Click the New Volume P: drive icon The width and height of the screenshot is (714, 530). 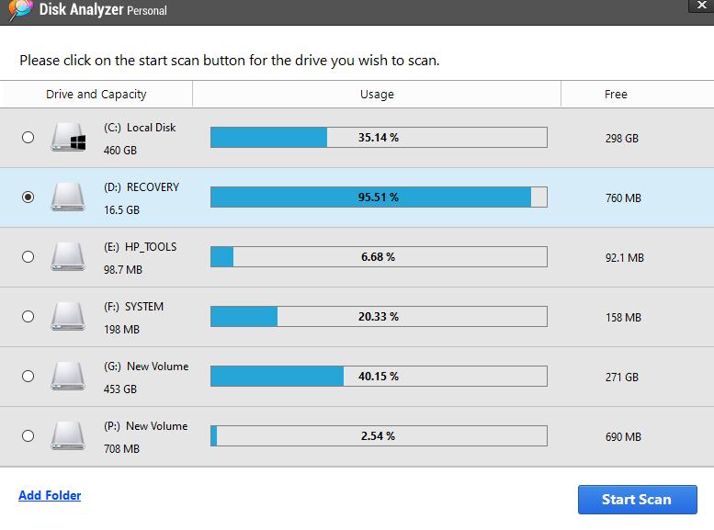point(68,436)
